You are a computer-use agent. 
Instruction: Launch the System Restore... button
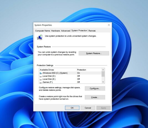point(94,53)
